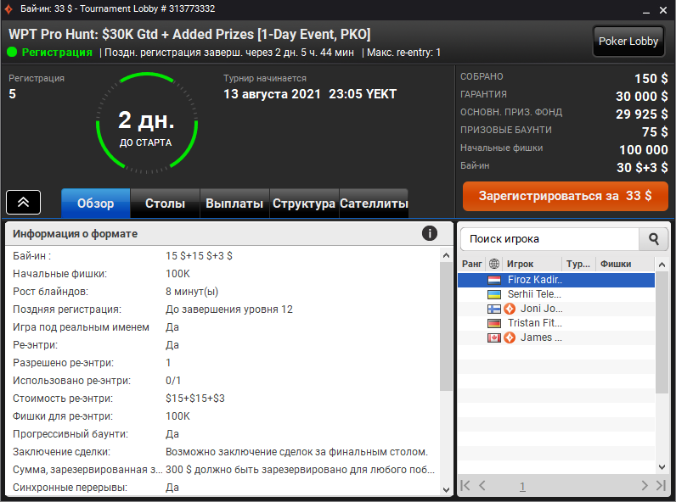This screenshot has width=676, height=502.
Task: Click the Рост блайндов: 8 минут(ы) row
Action: click(224, 292)
